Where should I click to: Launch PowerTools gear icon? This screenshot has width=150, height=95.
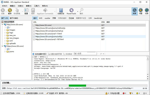71,10
